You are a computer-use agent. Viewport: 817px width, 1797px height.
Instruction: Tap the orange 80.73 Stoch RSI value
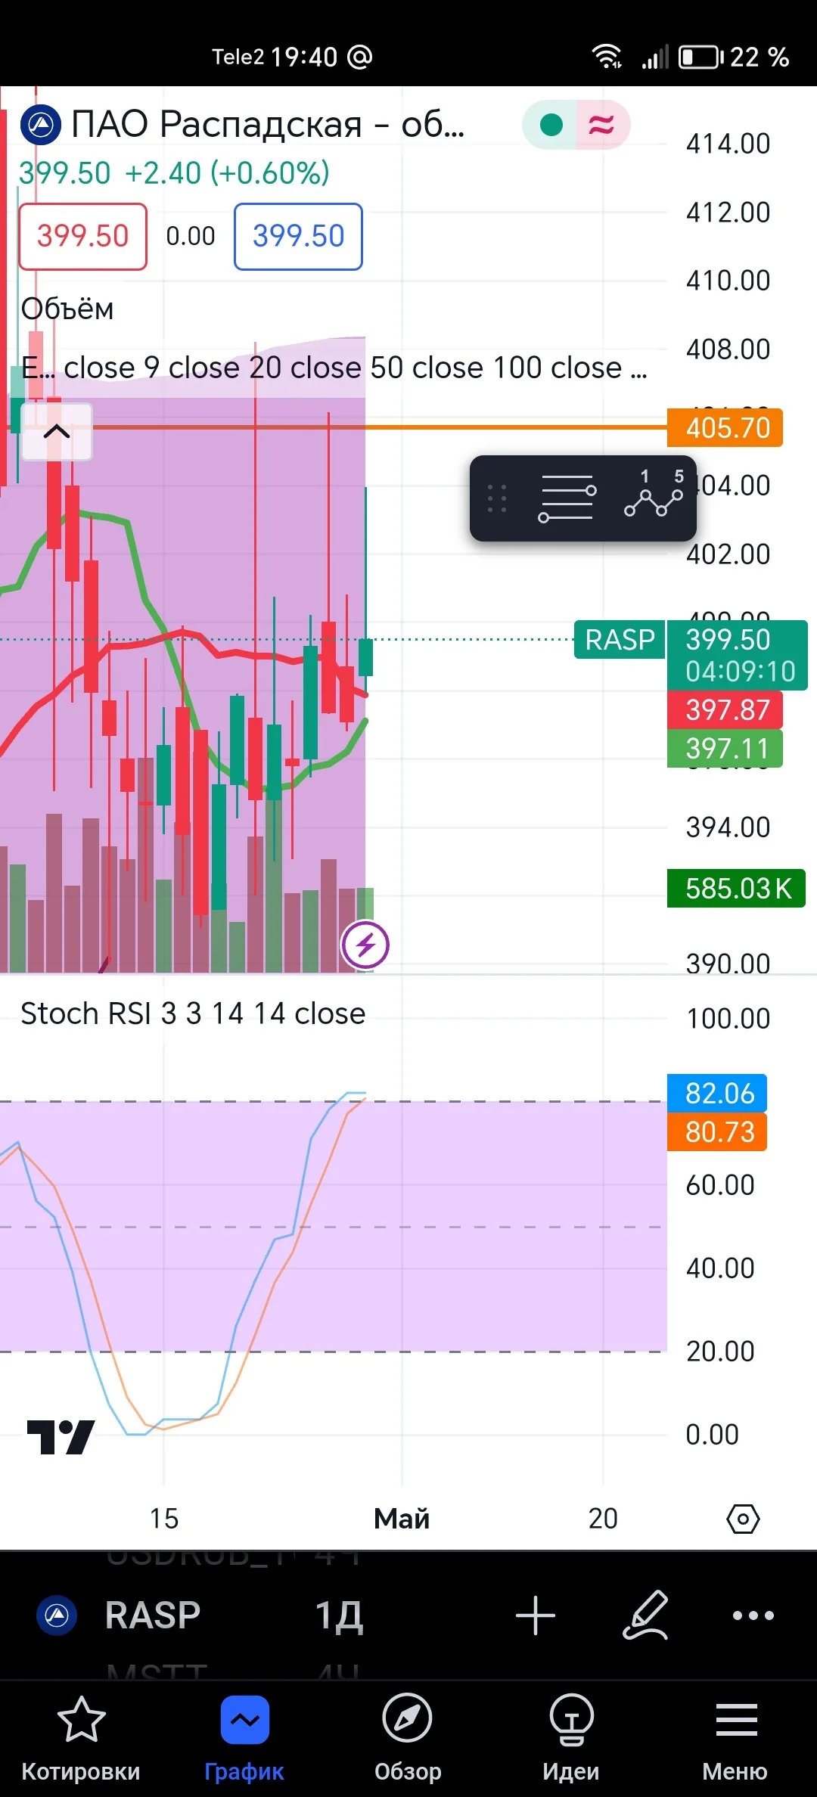click(717, 1131)
